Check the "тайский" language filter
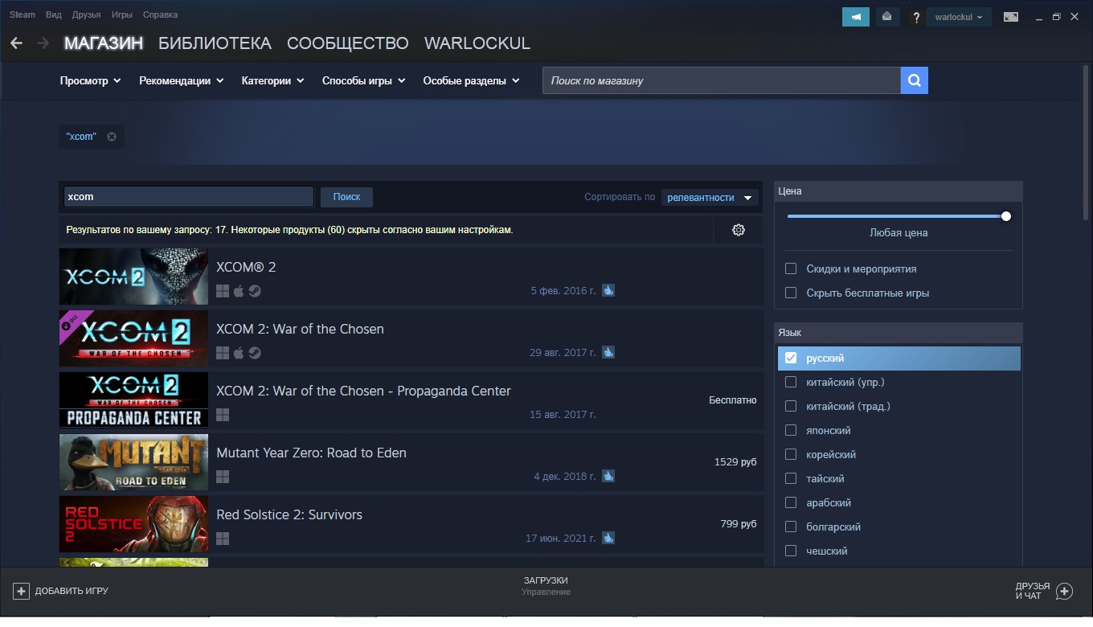The width and height of the screenshot is (1093, 627). [x=791, y=479]
